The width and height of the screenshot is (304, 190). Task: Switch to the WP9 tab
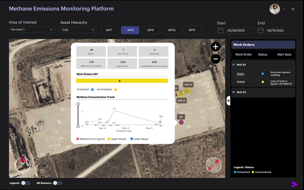(x=150, y=30)
